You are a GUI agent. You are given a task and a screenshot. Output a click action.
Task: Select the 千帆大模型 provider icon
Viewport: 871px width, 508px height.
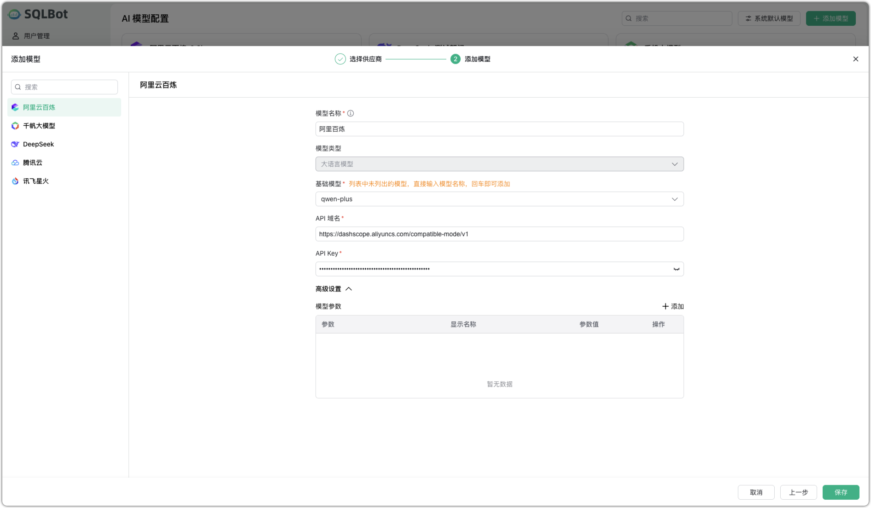pyautogui.click(x=15, y=125)
